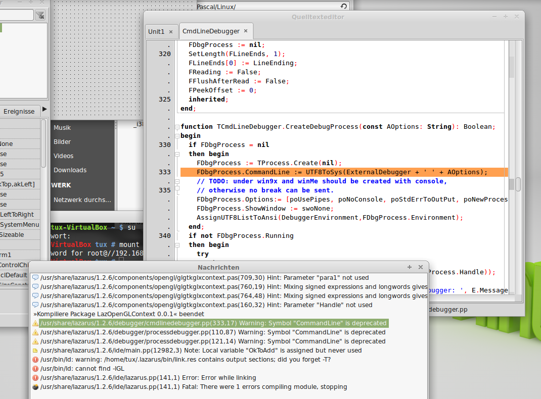The width and height of the screenshot is (541, 399).
Task: Click the hint icon for 'para1' not used
Action: (x=35, y=278)
